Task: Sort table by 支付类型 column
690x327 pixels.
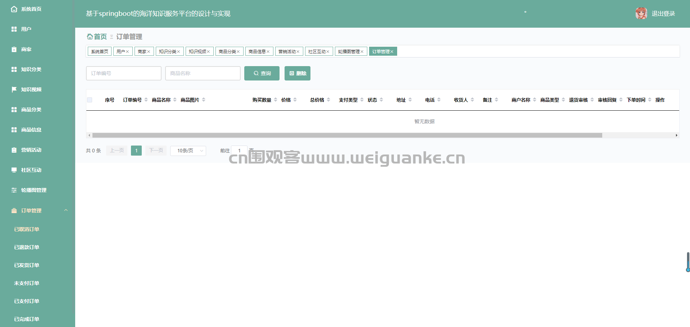Action: (x=362, y=100)
